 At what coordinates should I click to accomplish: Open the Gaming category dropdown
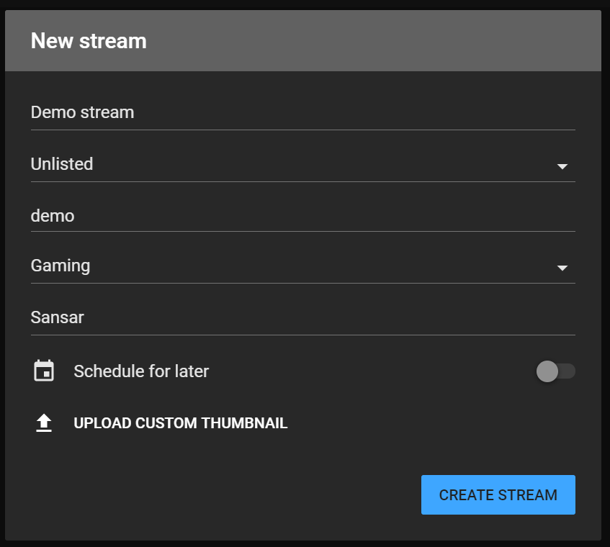click(302, 265)
